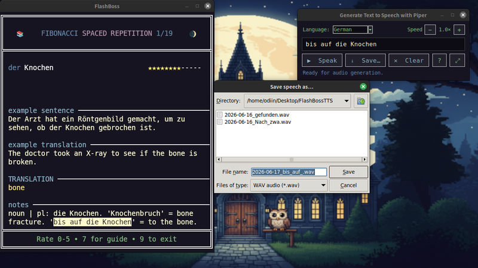478x268 pixels.
Task: Open the Language dropdown showing German
Action: click(x=353, y=29)
